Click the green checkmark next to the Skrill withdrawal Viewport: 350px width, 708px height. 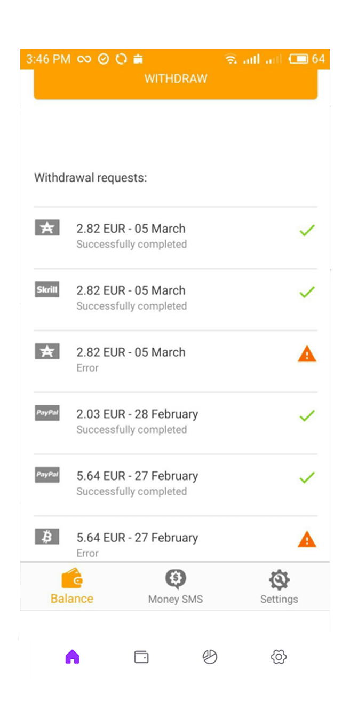(x=307, y=292)
